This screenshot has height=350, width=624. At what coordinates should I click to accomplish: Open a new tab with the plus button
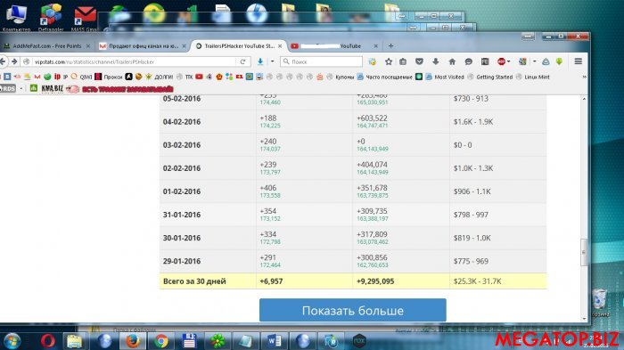point(390,46)
